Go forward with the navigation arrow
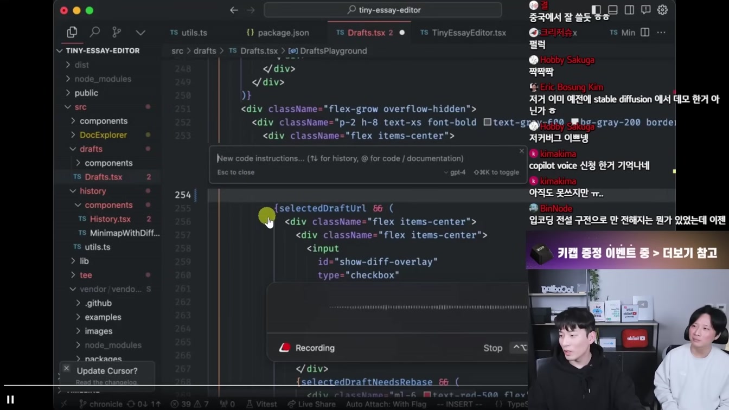This screenshot has width=729, height=410. (251, 10)
